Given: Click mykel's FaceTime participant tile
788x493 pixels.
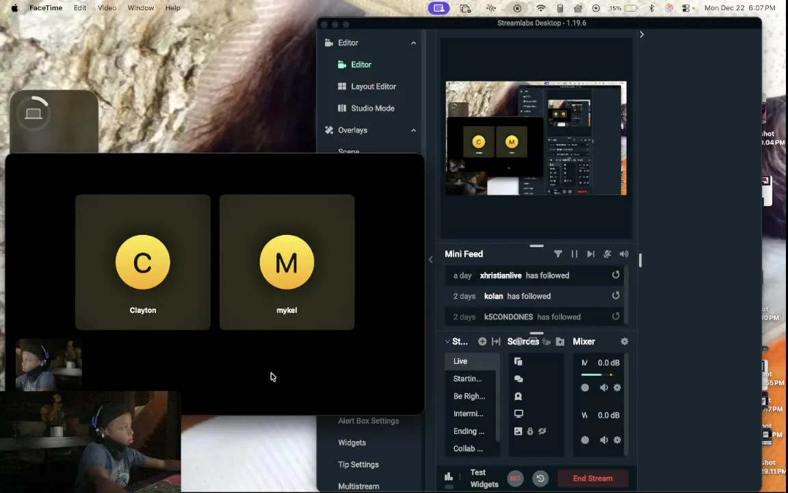Looking at the screenshot, I should (287, 262).
